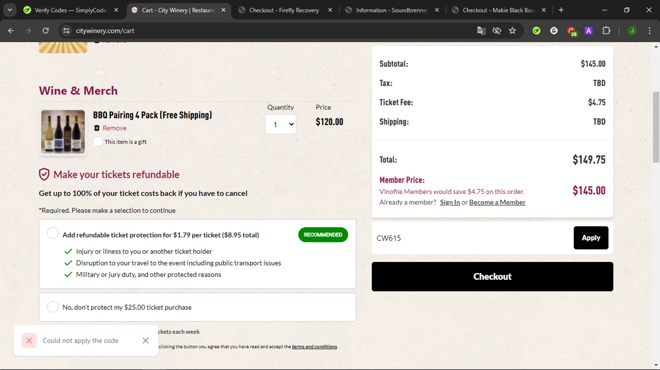Click the $120.00 item price
660x370 pixels.
tap(330, 122)
